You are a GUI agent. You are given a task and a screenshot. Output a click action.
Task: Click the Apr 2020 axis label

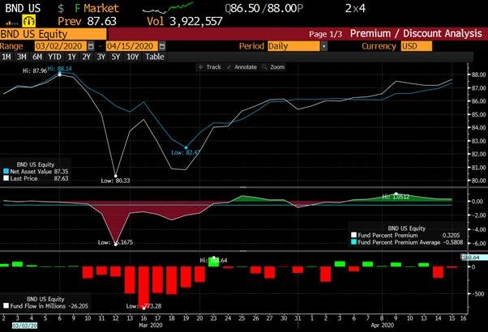tap(382, 326)
